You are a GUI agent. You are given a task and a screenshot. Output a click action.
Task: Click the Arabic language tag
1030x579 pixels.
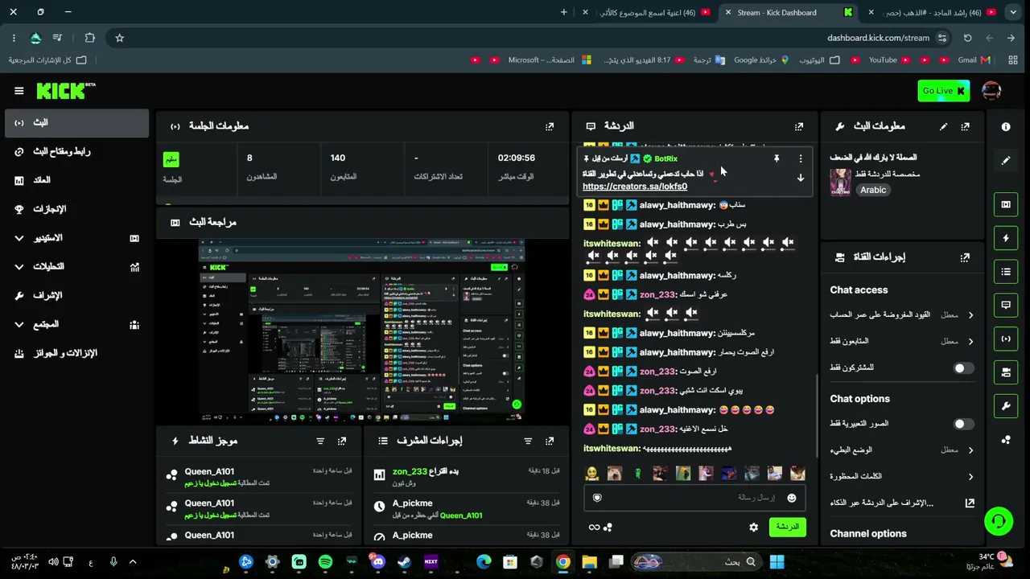pyautogui.click(x=873, y=191)
